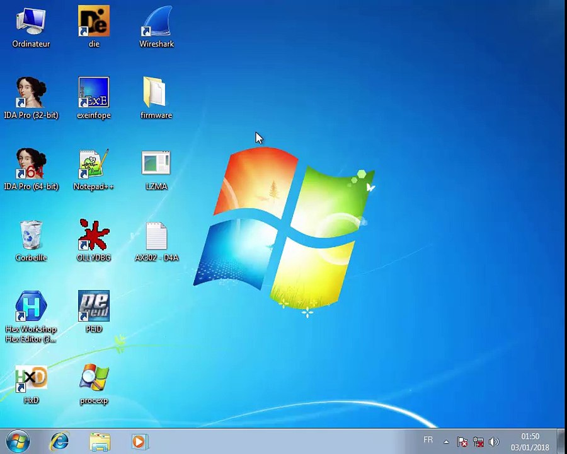The width and height of the screenshot is (567, 454).
Task: Select the IDA Pro (32-bit) shortcut
Action: pos(31,98)
